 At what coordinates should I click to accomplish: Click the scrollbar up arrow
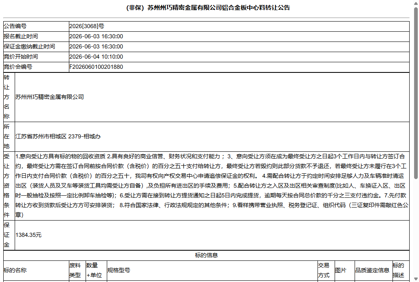pyautogui.click(x=416, y=3)
